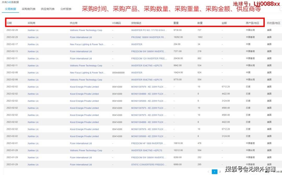Select HS code 8504400000 cell
This screenshot has height=175, width=282.
tap(118, 73)
